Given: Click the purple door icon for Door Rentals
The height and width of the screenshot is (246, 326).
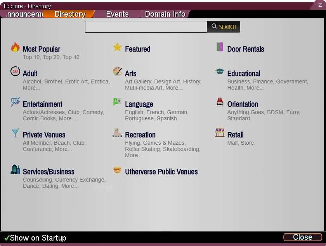Looking at the screenshot, I should click(x=220, y=47).
